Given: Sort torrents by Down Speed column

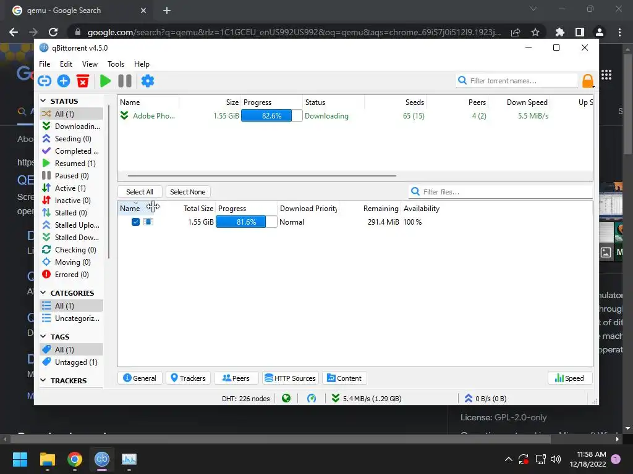Looking at the screenshot, I should click(527, 102).
